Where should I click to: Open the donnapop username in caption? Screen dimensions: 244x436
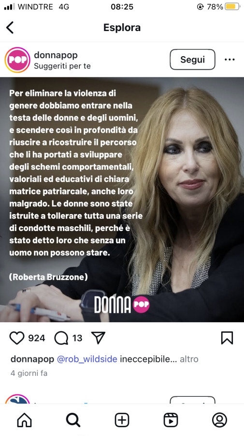pos(32,359)
